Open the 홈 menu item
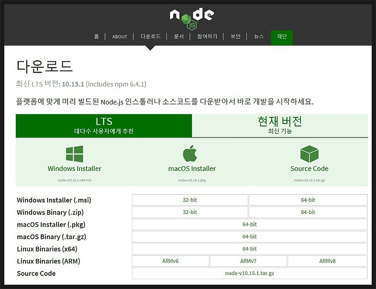This screenshot has width=376, height=289. pyautogui.click(x=96, y=37)
